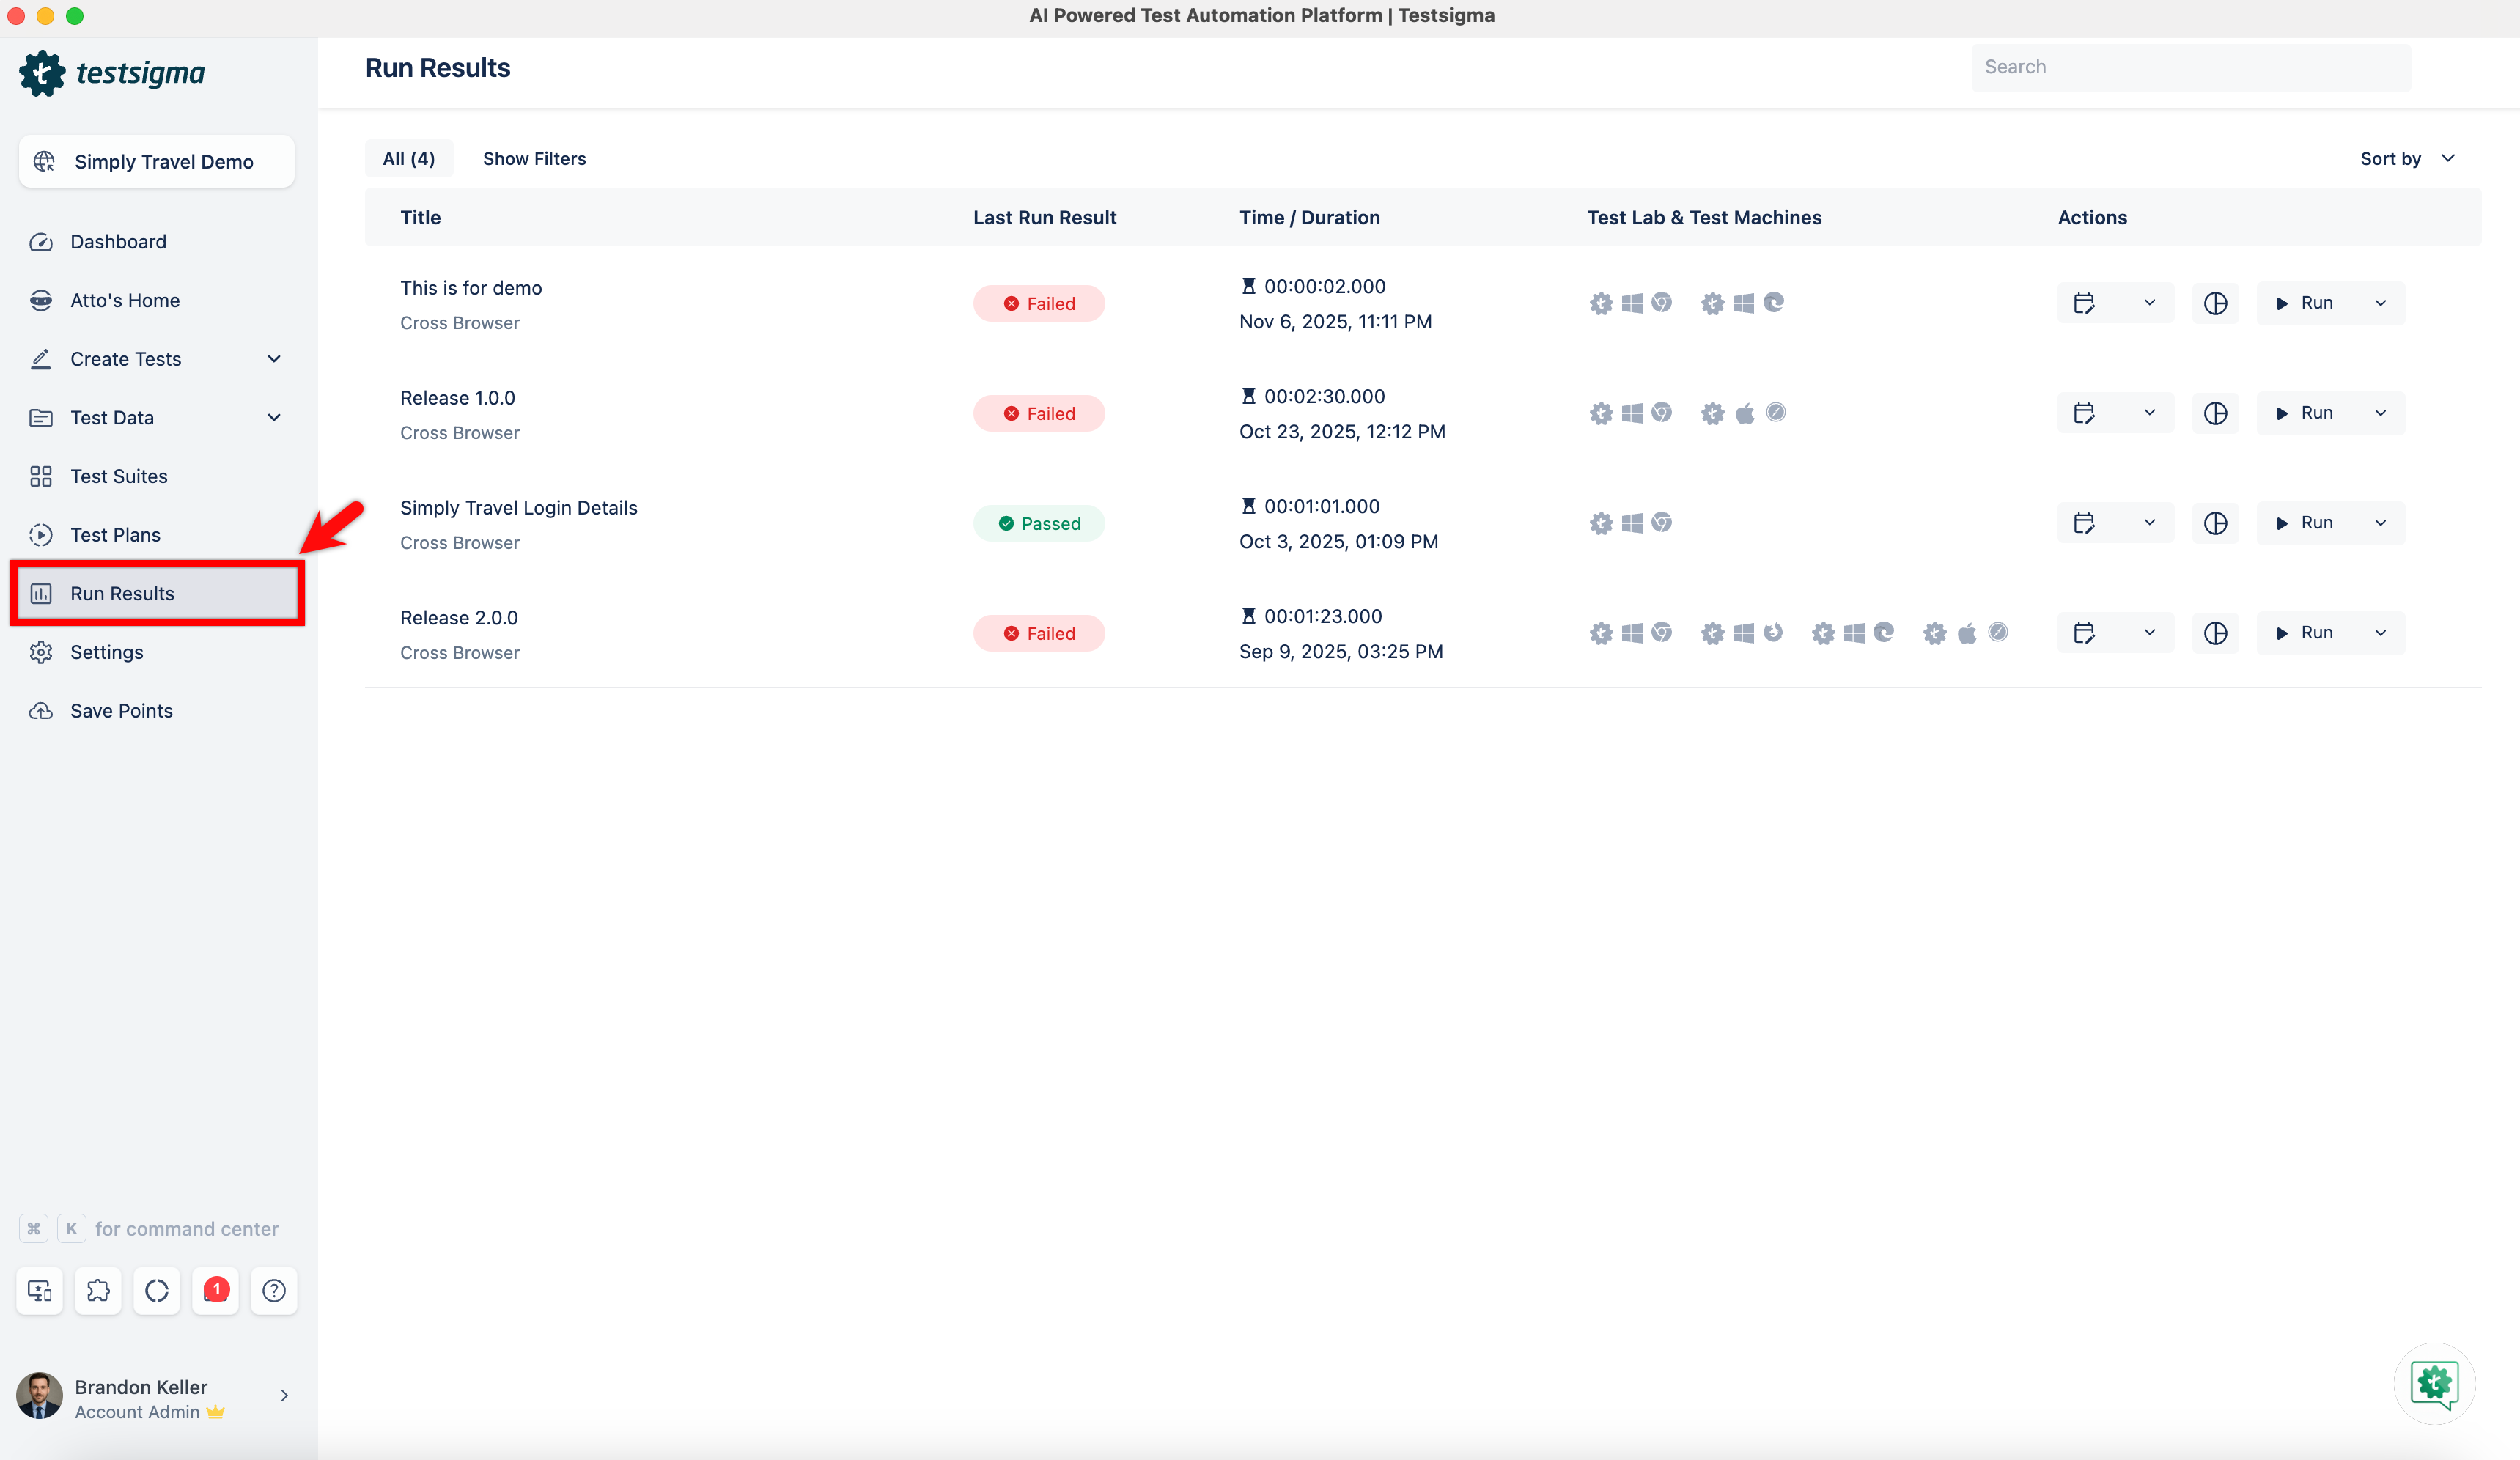This screenshot has width=2520, height=1460.
Task: Open the help question mark icon
Action: pos(273,1290)
